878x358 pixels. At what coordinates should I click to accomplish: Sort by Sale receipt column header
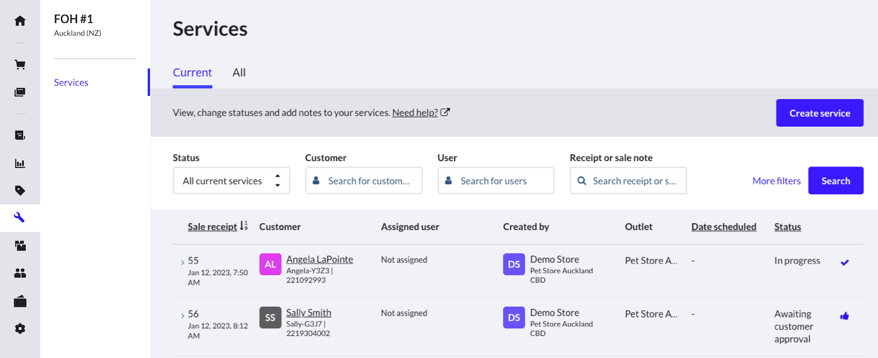point(213,227)
